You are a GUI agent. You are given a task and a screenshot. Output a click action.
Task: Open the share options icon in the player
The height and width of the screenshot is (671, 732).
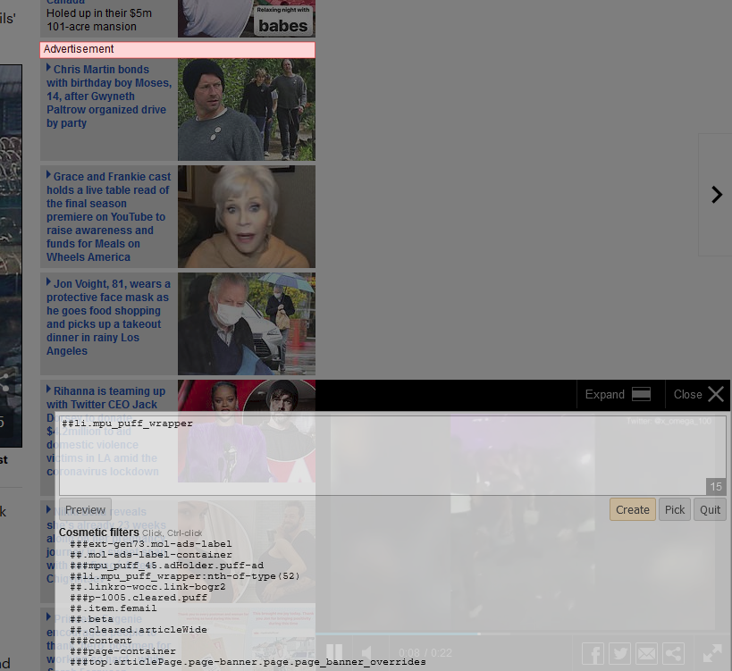click(673, 653)
